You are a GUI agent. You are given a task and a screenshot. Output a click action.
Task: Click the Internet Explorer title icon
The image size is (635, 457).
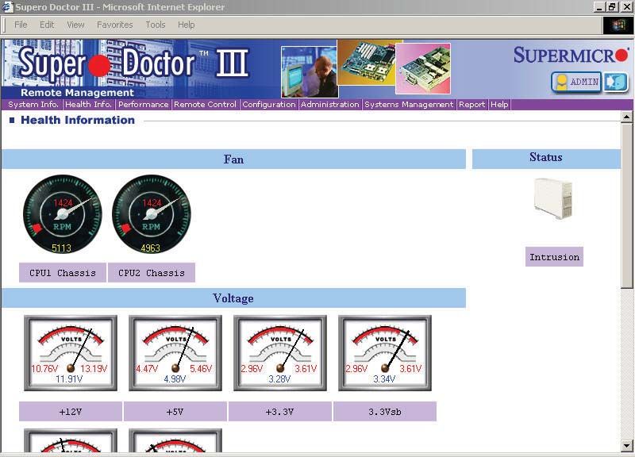tap(7, 7)
